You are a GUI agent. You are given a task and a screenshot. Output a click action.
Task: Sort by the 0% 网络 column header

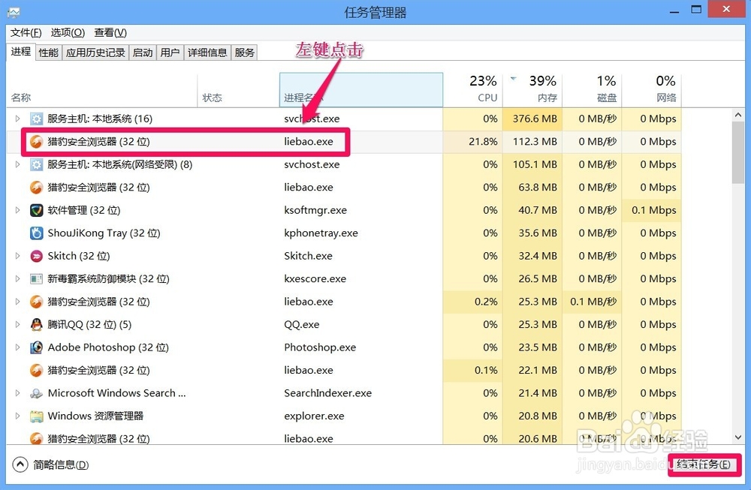651,90
